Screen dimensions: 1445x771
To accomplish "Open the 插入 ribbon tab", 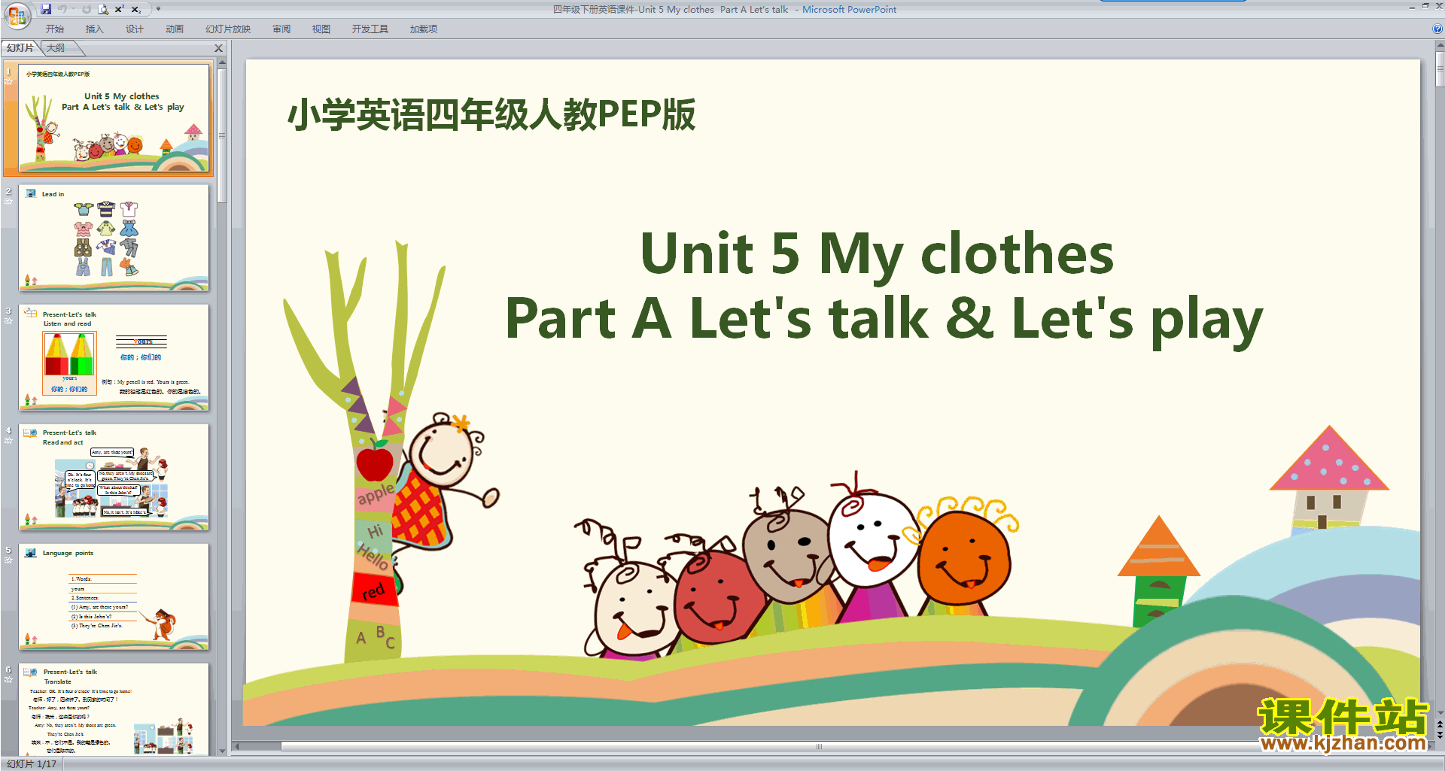I will (94, 29).
